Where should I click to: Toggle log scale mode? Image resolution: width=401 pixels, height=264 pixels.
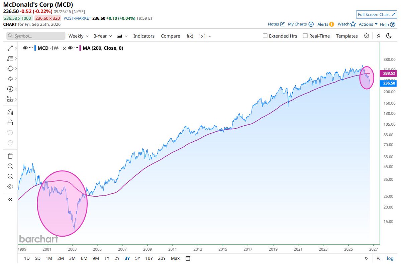click(390, 258)
